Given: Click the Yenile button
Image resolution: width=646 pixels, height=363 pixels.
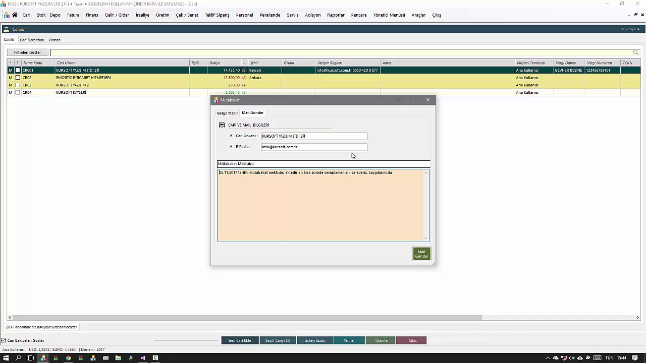Looking at the screenshot, I should [349, 340].
